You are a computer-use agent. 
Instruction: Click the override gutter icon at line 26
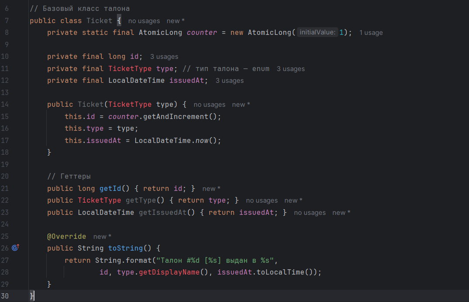point(16,248)
